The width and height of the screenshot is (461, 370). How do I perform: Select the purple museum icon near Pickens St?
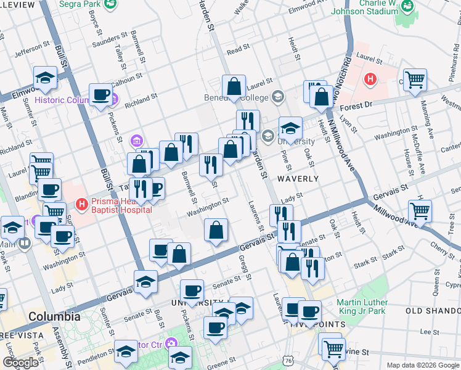(x=136, y=141)
